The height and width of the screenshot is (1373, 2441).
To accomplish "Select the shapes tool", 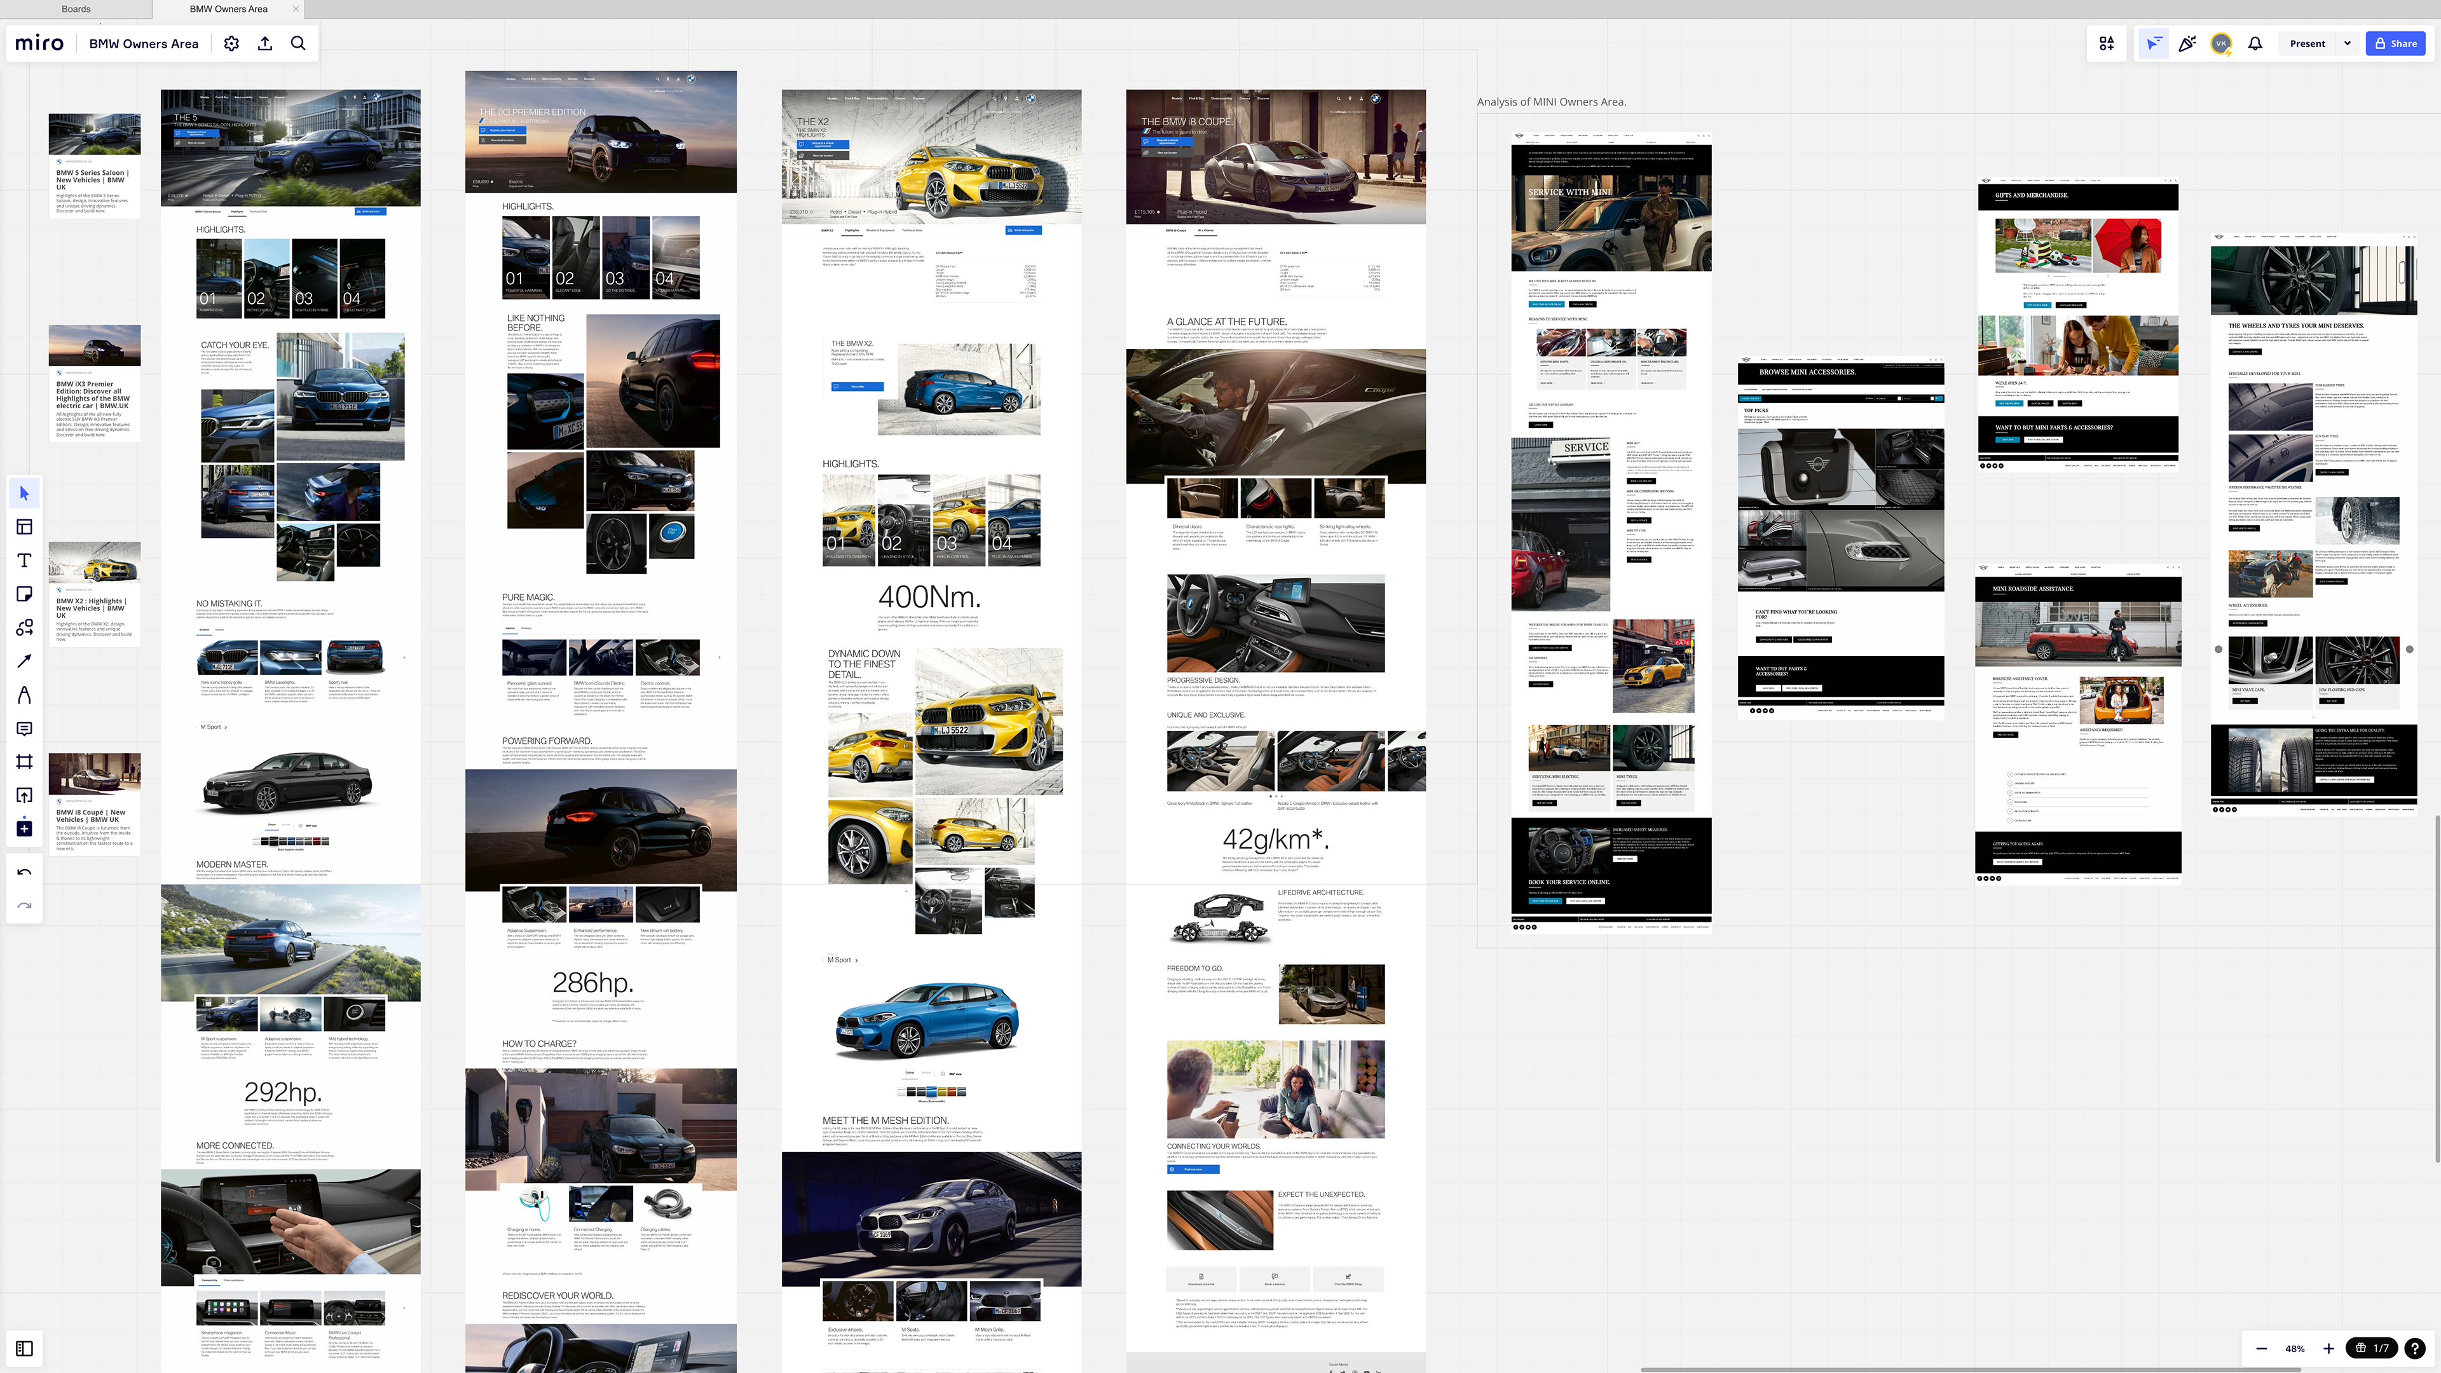I will click(25, 627).
